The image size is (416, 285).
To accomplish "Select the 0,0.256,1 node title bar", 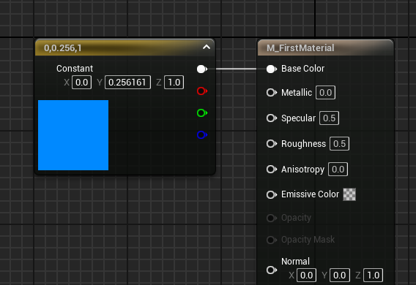I will coord(125,47).
